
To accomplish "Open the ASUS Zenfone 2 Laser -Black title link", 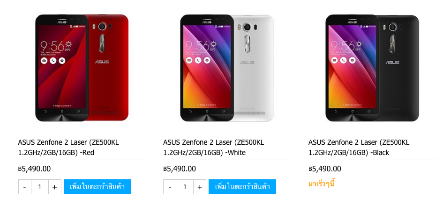I will [359, 148].
